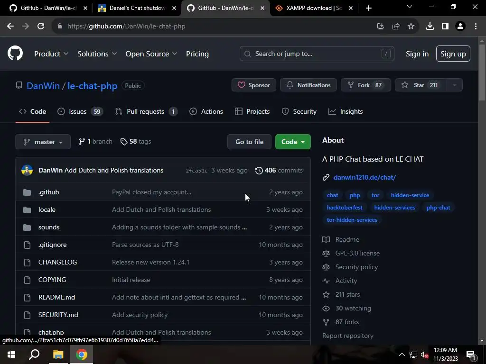486x364 pixels.
Task: Click Sign in
Action: tap(417, 54)
